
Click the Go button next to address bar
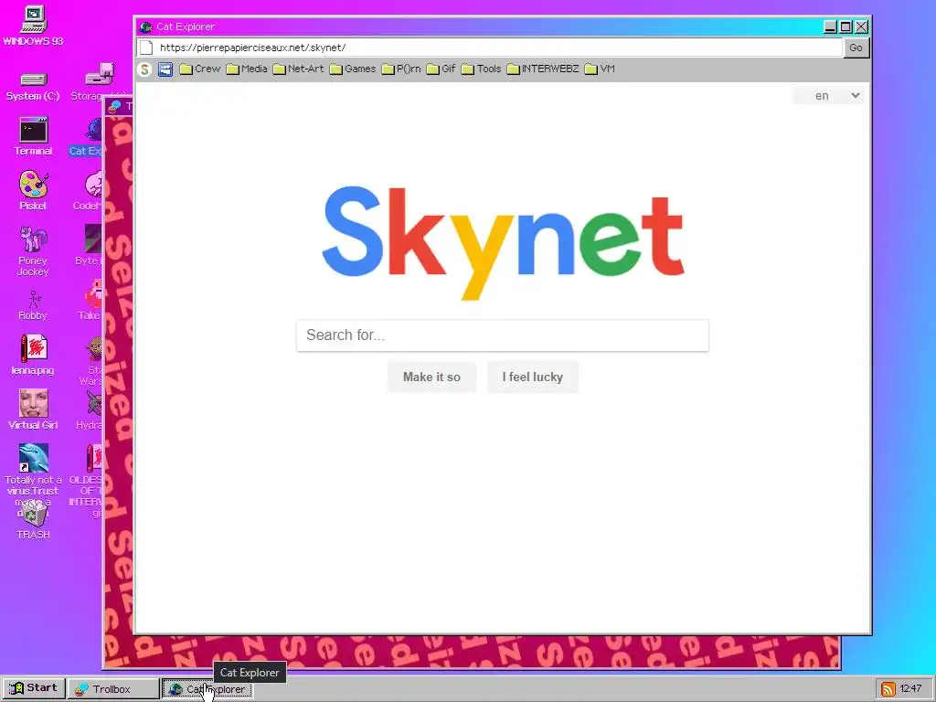pos(856,48)
